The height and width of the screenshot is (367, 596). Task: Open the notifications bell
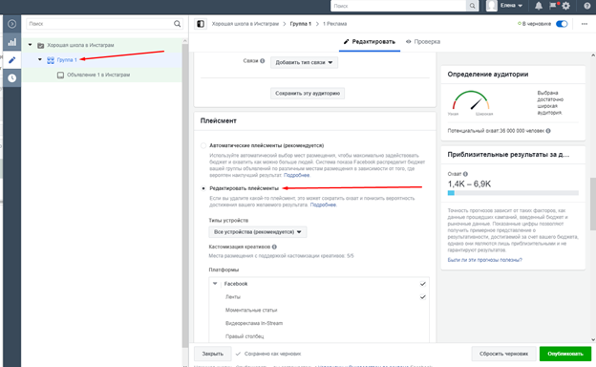coord(539,6)
